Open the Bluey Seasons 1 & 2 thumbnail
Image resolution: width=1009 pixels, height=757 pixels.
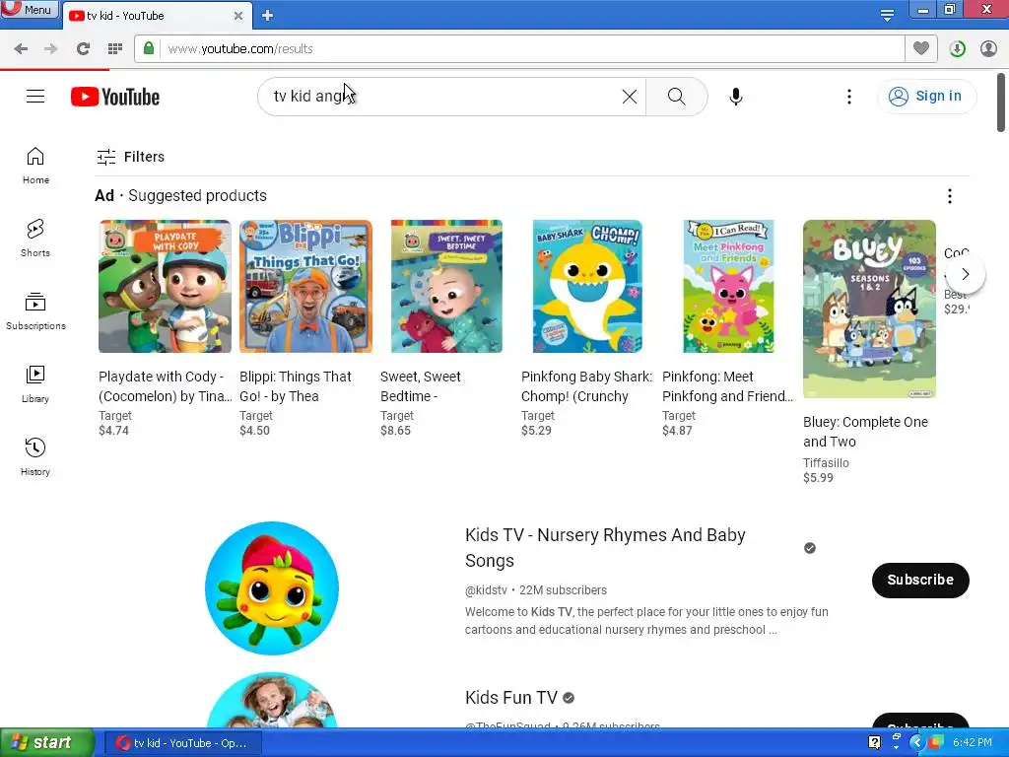[x=869, y=309]
